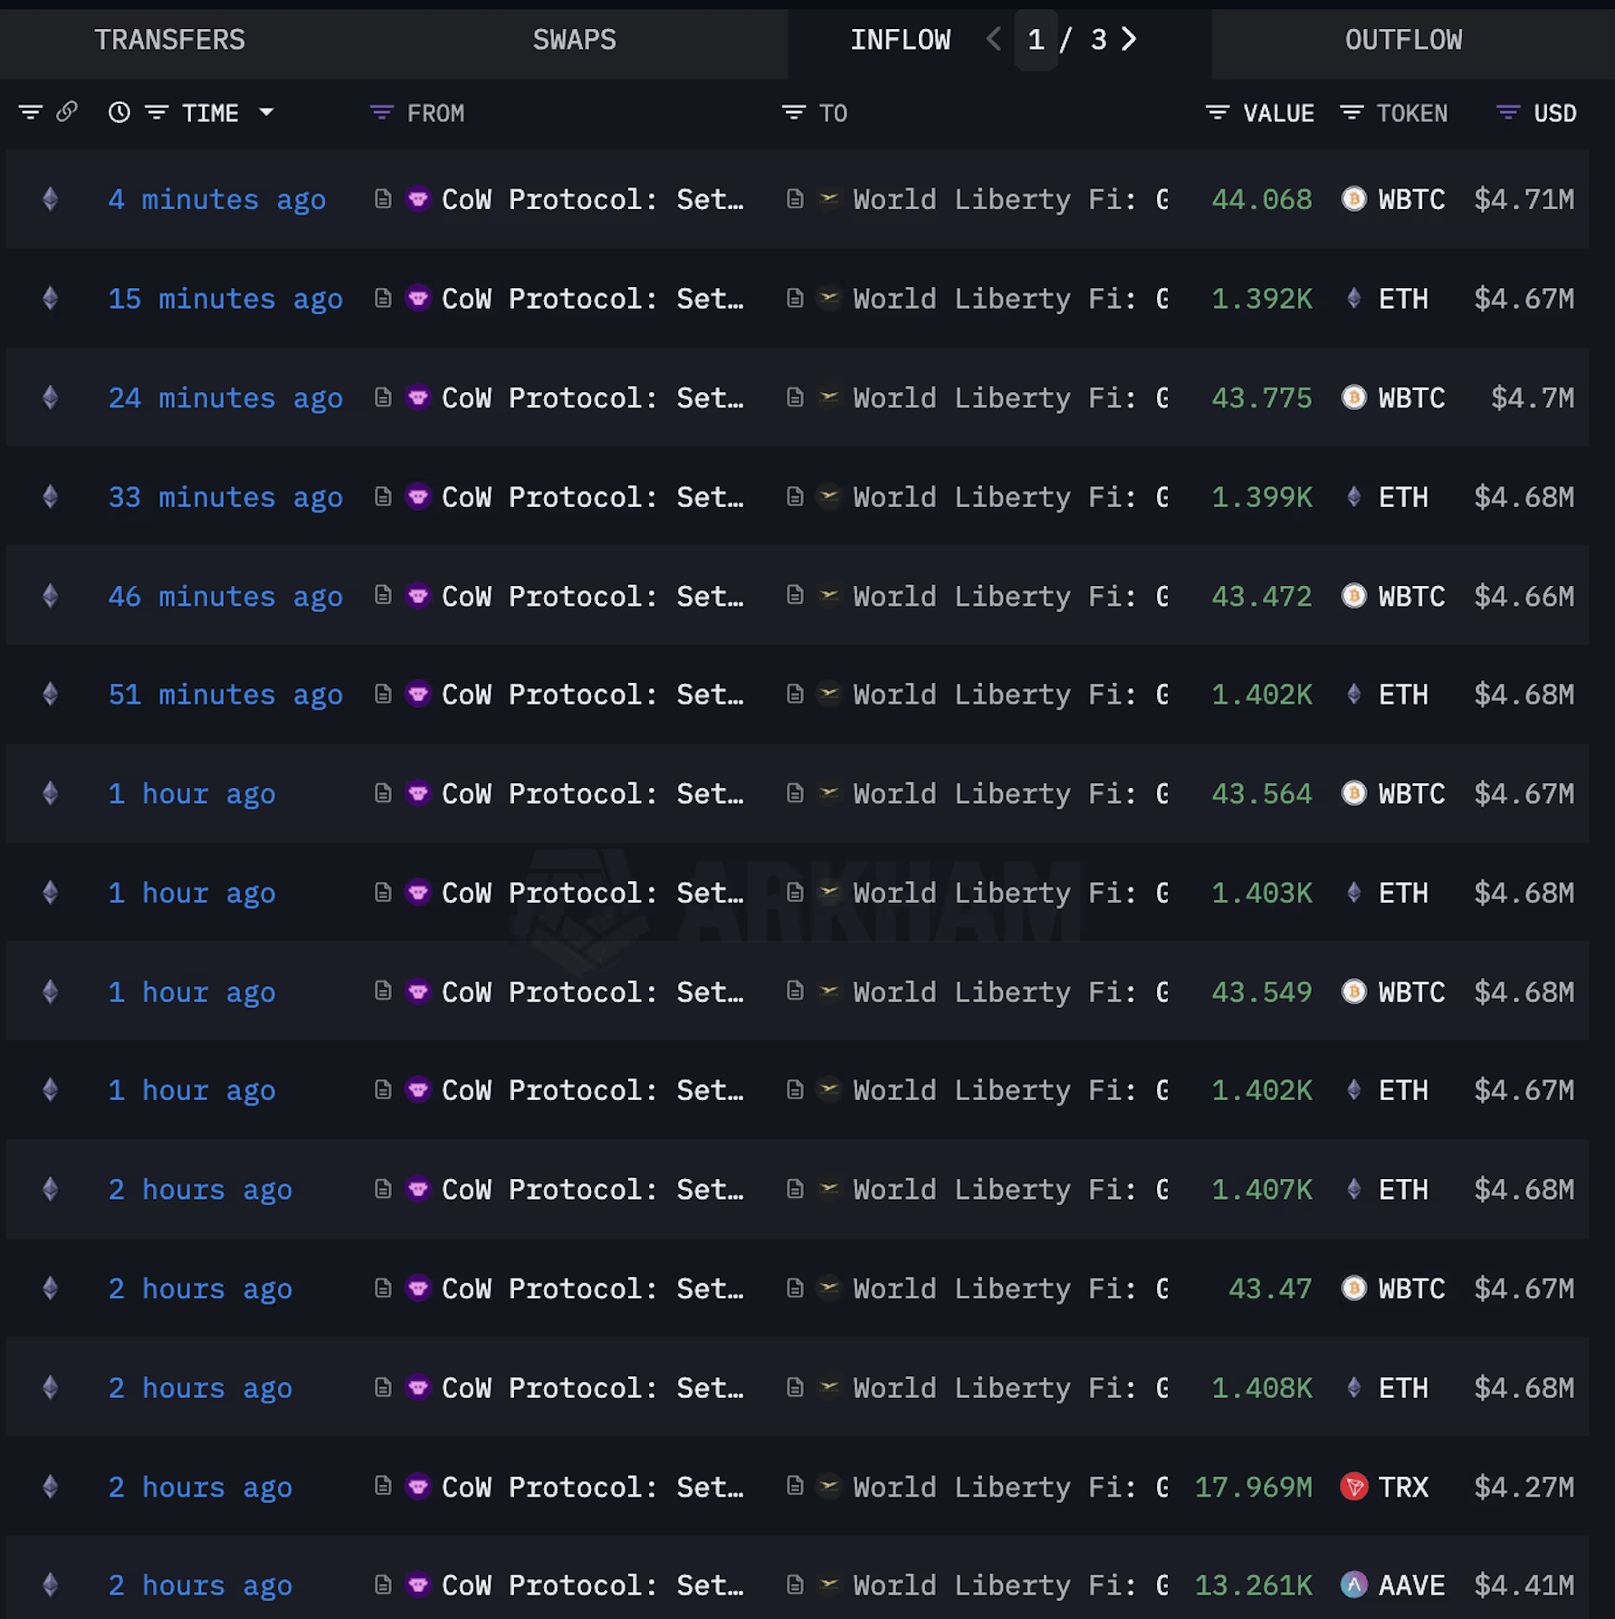The height and width of the screenshot is (1619, 1615).
Task: Go to previous inflow page chevron
Action: 993,39
